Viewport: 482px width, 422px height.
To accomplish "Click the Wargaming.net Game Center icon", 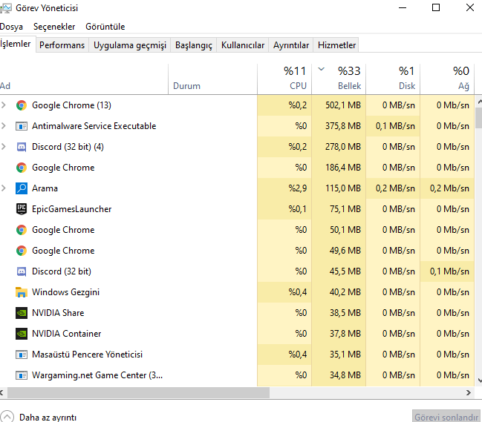I will [x=22, y=375].
